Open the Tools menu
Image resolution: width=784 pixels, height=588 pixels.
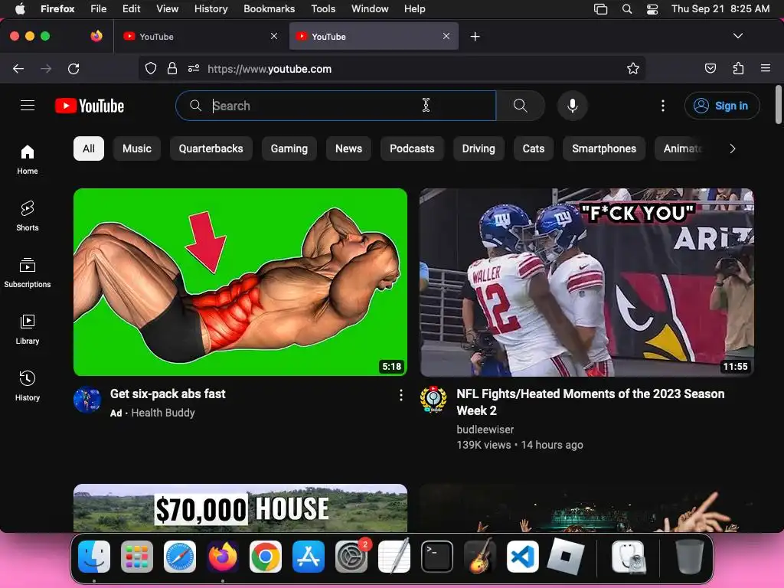point(323,9)
